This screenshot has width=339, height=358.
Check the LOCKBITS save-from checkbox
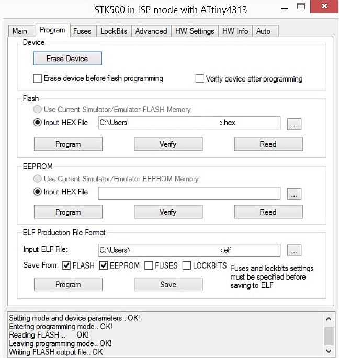tap(187, 265)
